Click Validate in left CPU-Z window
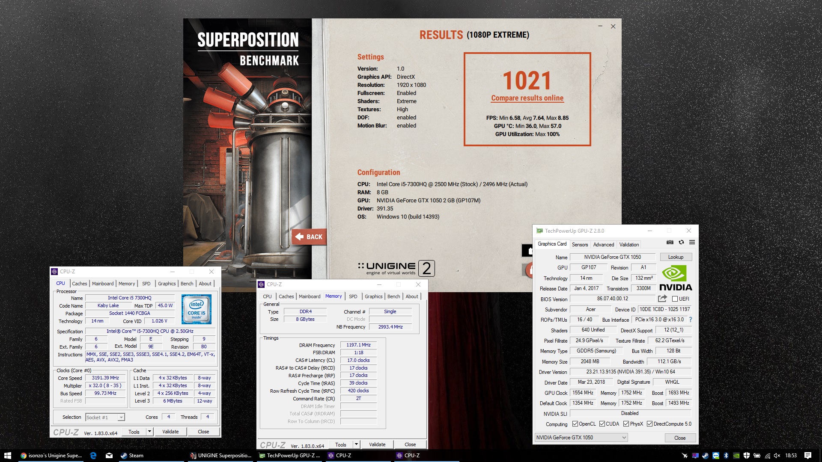The height and width of the screenshot is (462, 822). 170,432
